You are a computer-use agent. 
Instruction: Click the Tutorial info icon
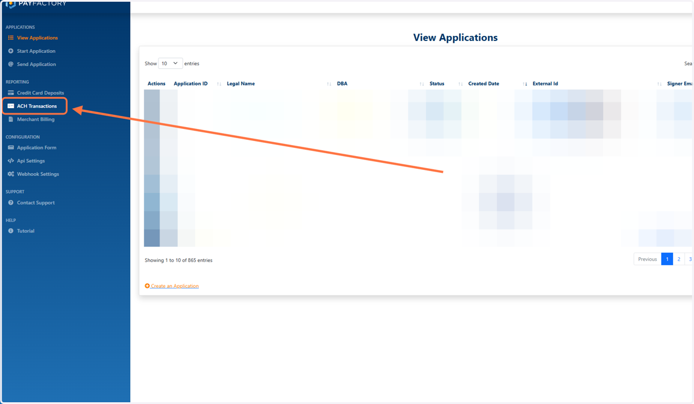point(10,231)
